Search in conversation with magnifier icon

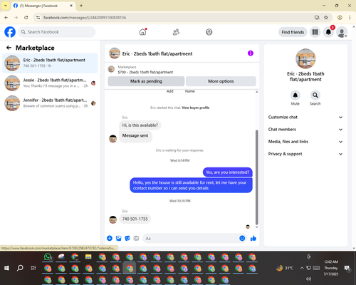[x=315, y=95]
